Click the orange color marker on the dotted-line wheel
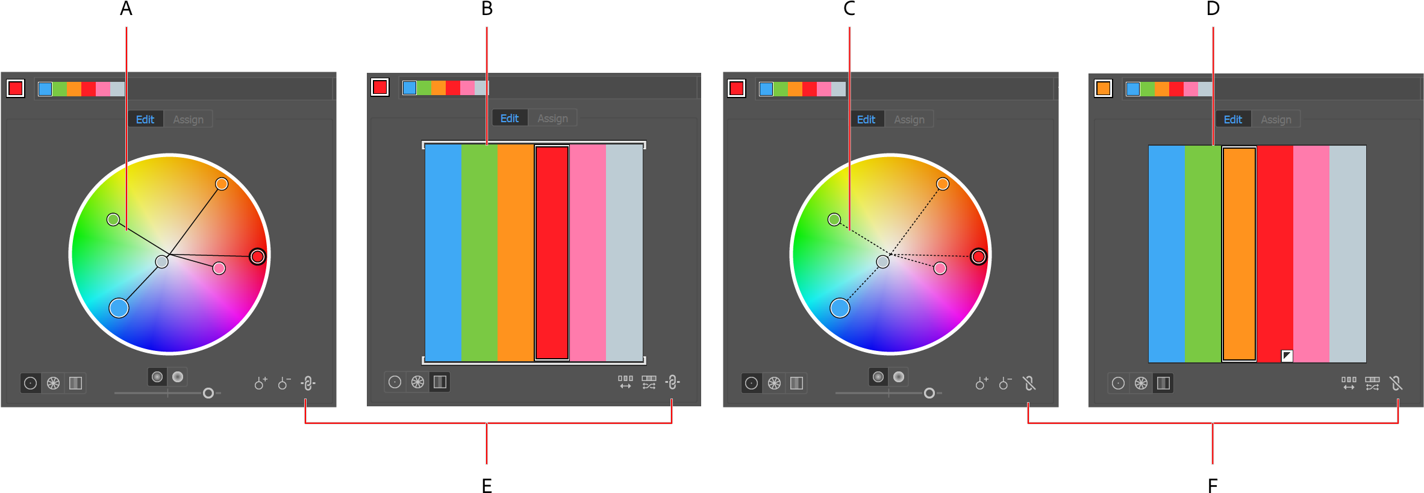 coord(943,184)
